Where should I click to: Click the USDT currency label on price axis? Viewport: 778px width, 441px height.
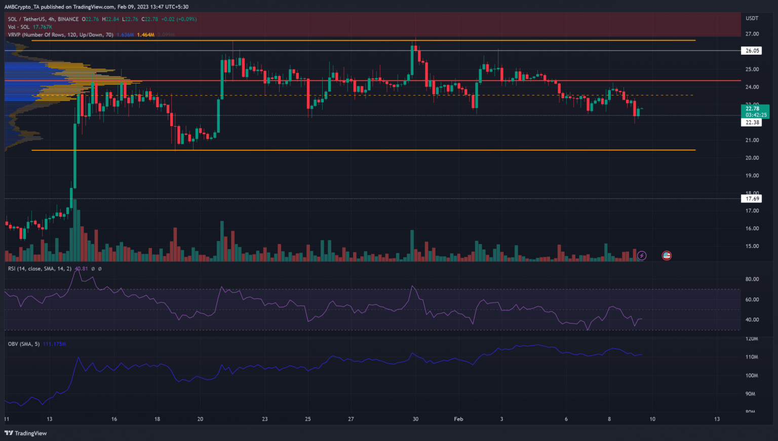pyautogui.click(x=752, y=18)
